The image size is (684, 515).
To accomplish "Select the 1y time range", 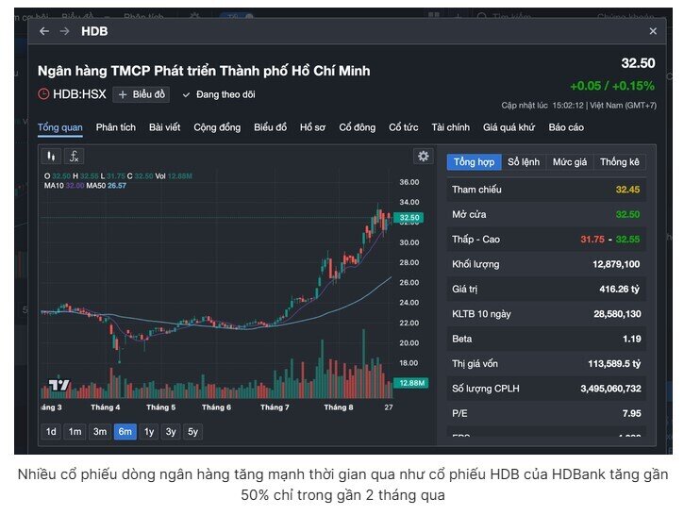I will click(149, 432).
